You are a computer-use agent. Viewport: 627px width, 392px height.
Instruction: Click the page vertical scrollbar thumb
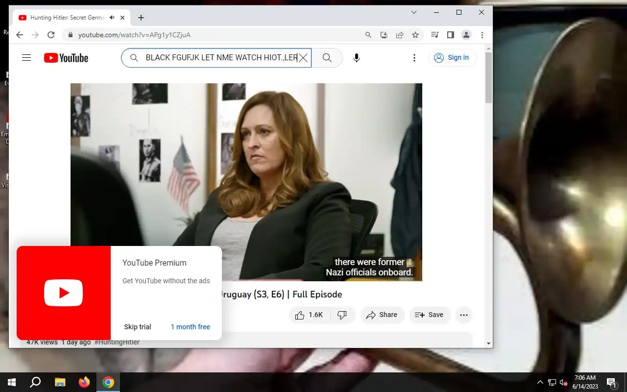488,77
